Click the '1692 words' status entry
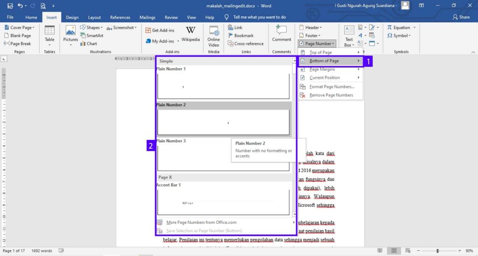This screenshot has height=256, width=478. 42,250
